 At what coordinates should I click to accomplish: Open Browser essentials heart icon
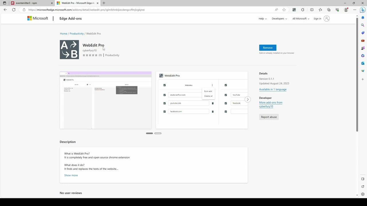pos(337,10)
